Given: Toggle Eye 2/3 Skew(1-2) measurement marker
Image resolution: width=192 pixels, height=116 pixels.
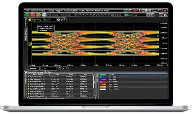Looking at the screenshot, I should click(x=29, y=91).
